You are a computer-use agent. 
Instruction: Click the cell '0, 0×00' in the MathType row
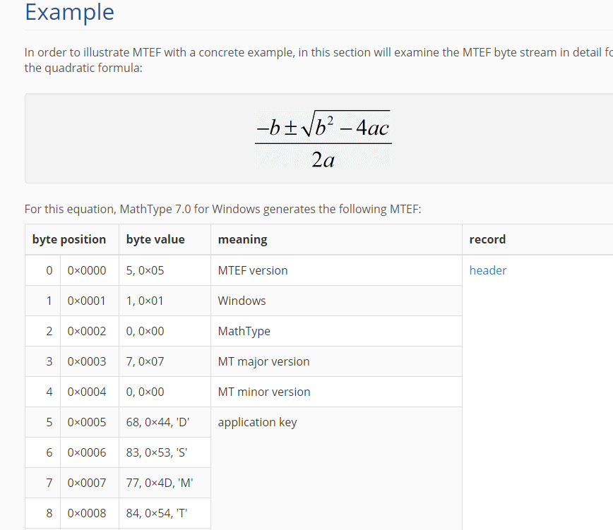pyautogui.click(x=165, y=331)
